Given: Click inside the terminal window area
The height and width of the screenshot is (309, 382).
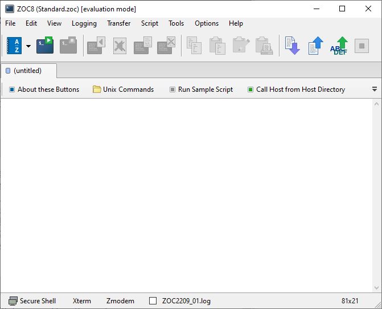Looking at the screenshot, I should (187, 196).
